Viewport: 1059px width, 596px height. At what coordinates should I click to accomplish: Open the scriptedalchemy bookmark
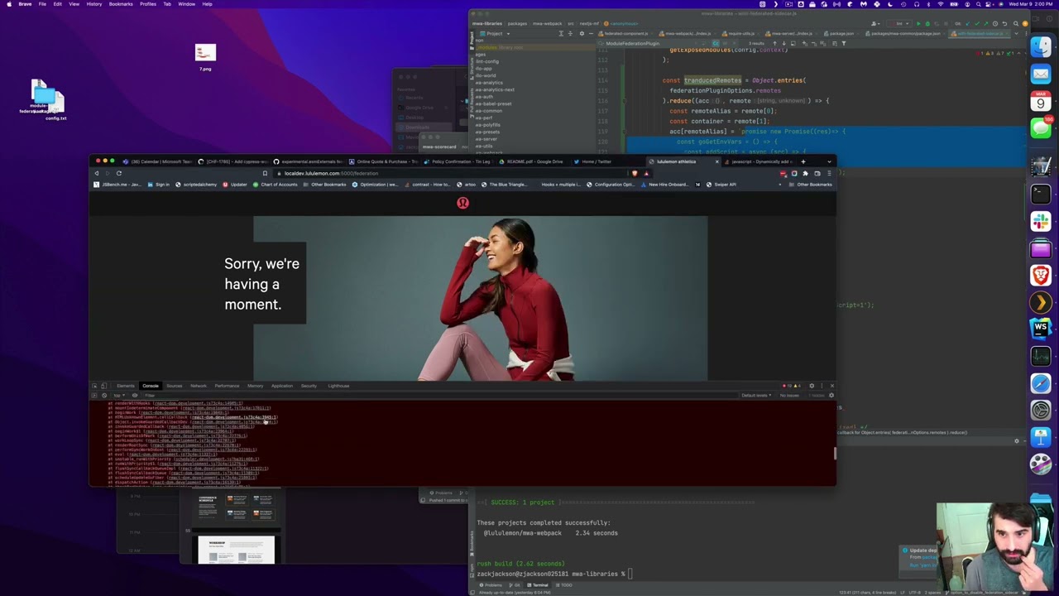(195, 185)
